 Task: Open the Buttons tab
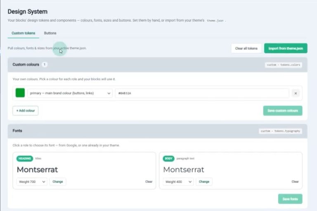(x=50, y=33)
